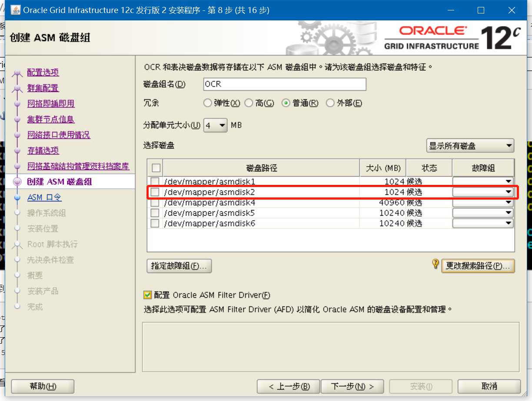Open the 显示所有磁盘 dropdown

[470, 146]
